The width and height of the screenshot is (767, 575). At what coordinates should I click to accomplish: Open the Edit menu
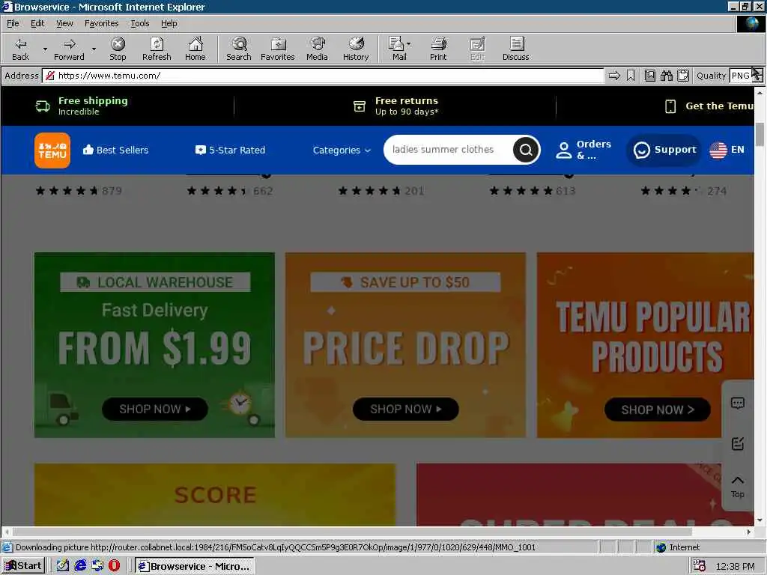[x=37, y=23]
